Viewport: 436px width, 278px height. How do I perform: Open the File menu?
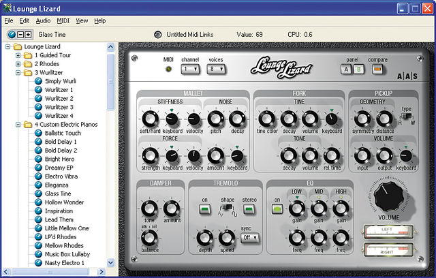pos(9,20)
